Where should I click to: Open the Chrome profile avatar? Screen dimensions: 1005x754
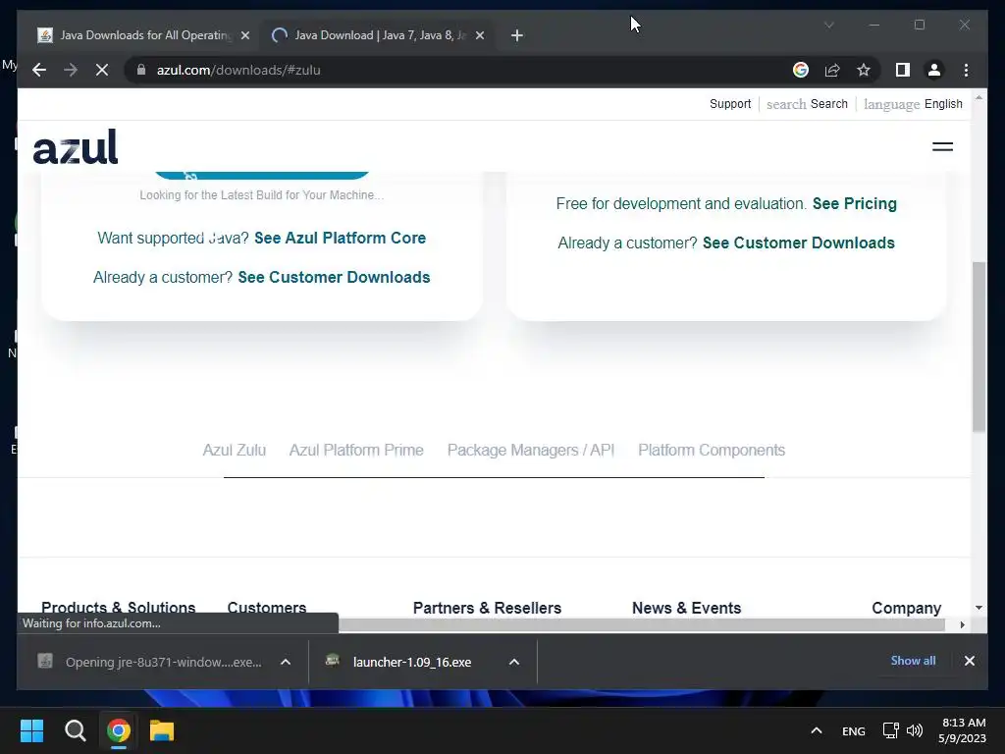(x=934, y=70)
